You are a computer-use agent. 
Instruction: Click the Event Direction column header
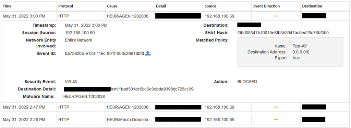click(x=266, y=6)
